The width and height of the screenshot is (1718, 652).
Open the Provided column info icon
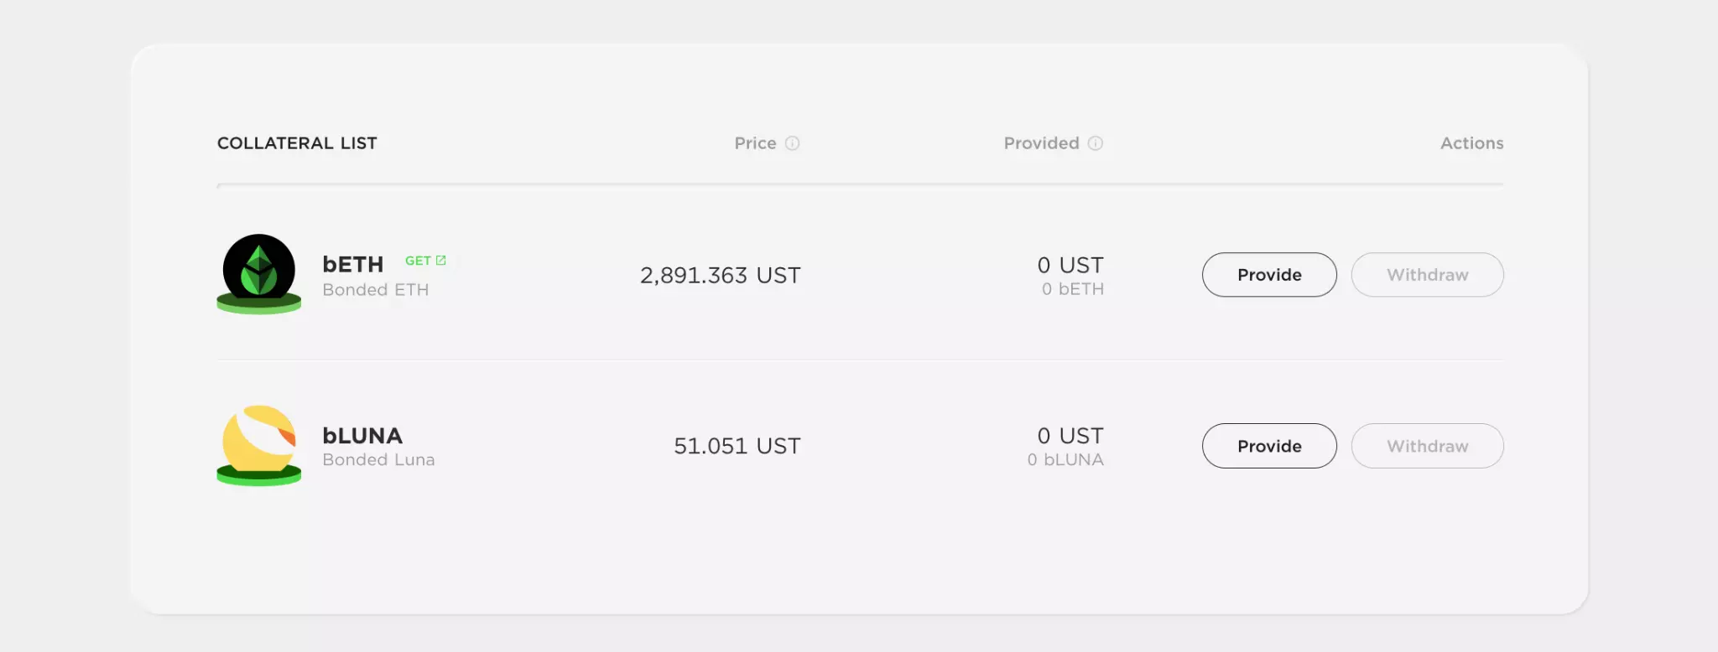point(1096,143)
